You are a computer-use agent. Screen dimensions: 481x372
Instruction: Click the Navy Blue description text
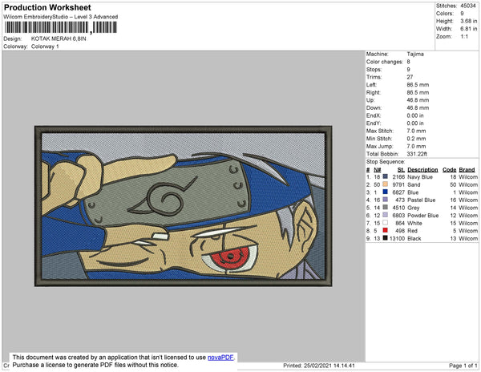pos(419,177)
